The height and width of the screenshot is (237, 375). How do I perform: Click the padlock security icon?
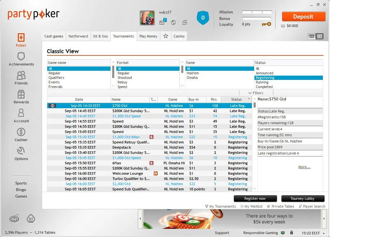292,232
